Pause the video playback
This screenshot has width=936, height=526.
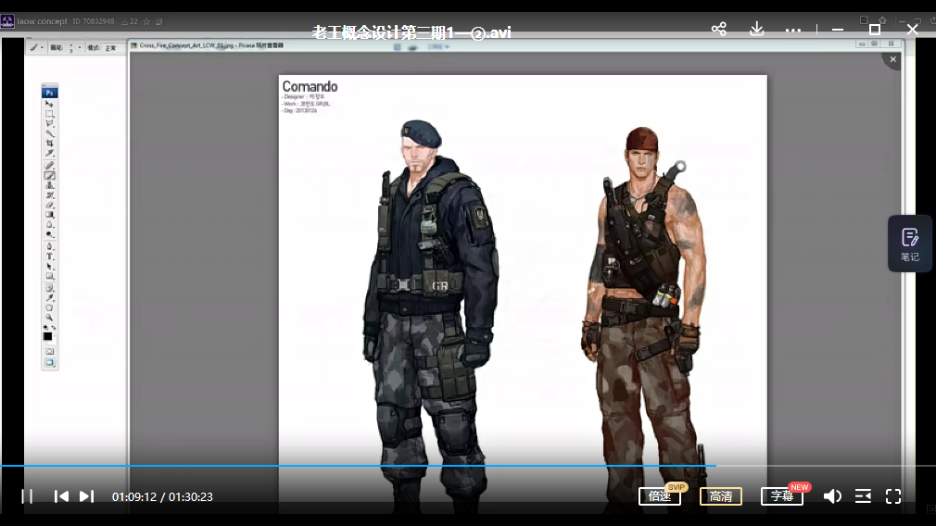pyautogui.click(x=28, y=496)
